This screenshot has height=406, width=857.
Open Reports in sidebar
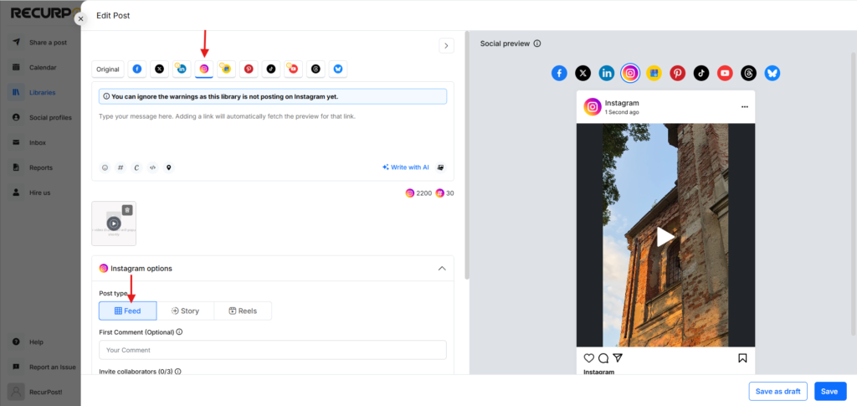[x=40, y=167]
